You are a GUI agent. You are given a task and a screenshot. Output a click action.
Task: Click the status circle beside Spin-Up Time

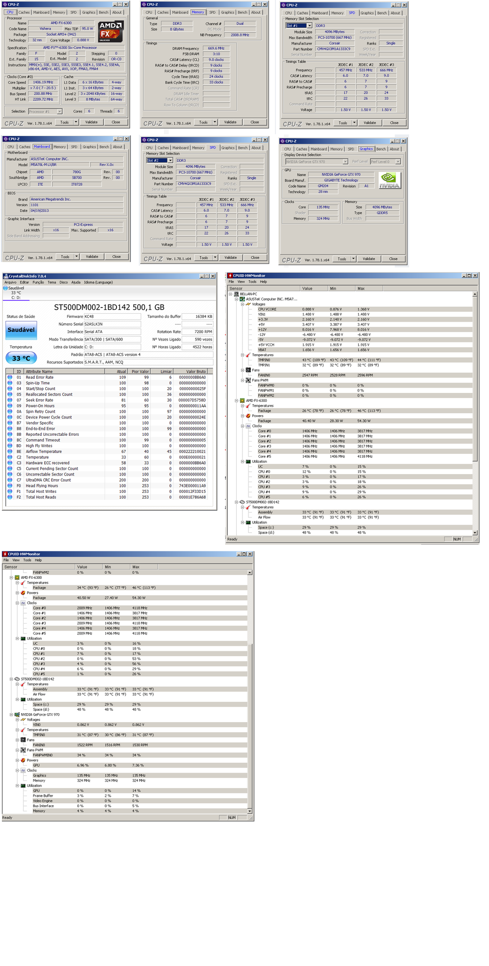(10, 383)
